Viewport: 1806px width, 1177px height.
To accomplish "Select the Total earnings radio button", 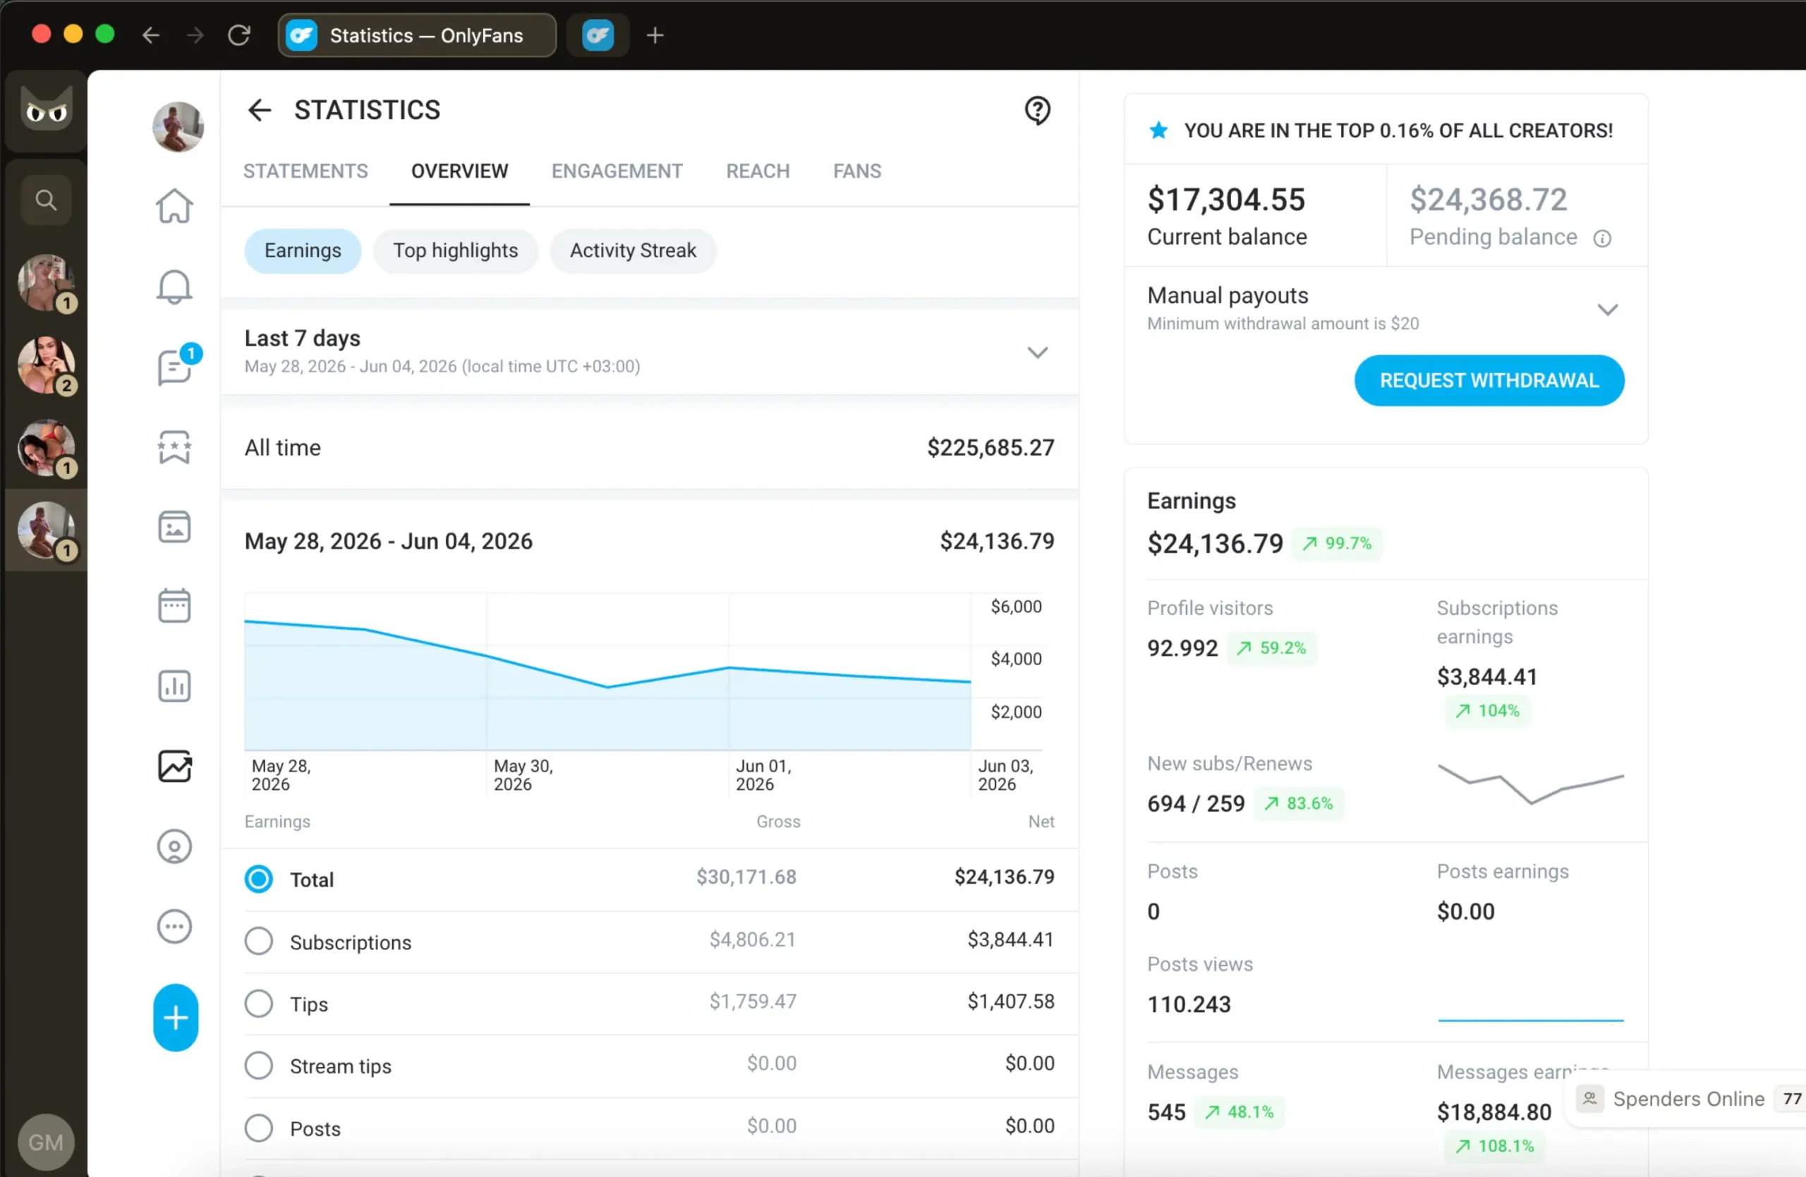I will (259, 879).
